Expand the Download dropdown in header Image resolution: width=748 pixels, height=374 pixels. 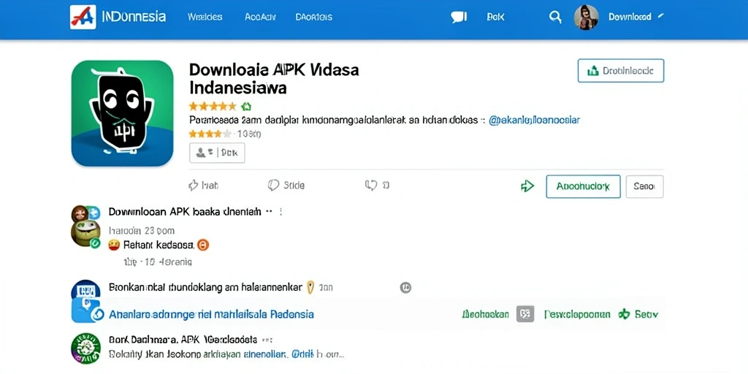pos(636,18)
